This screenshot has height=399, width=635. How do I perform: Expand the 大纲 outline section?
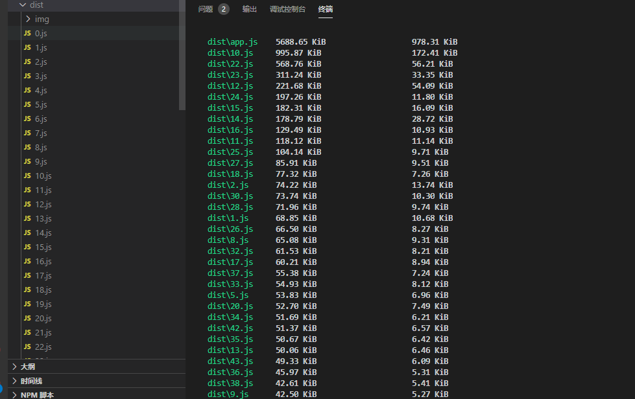[x=14, y=367]
